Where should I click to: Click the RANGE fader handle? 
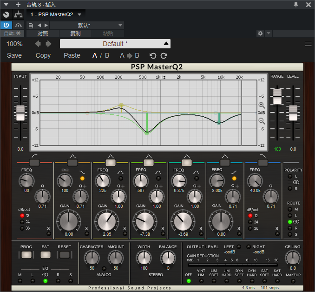click(277, 97)
